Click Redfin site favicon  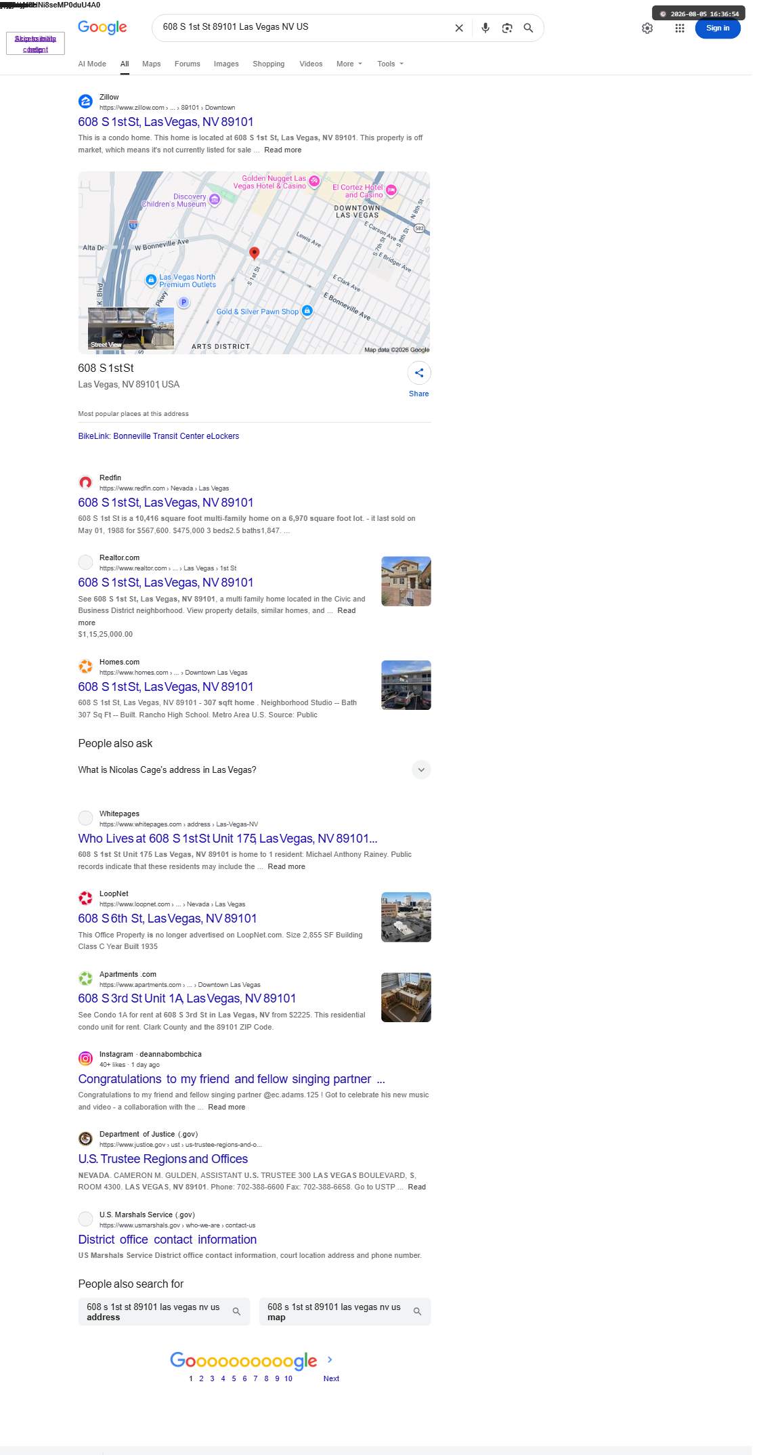(85, 482)
